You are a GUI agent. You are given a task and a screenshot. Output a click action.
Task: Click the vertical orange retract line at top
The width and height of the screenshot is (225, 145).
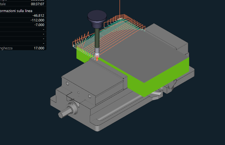(x=120, y=7)
